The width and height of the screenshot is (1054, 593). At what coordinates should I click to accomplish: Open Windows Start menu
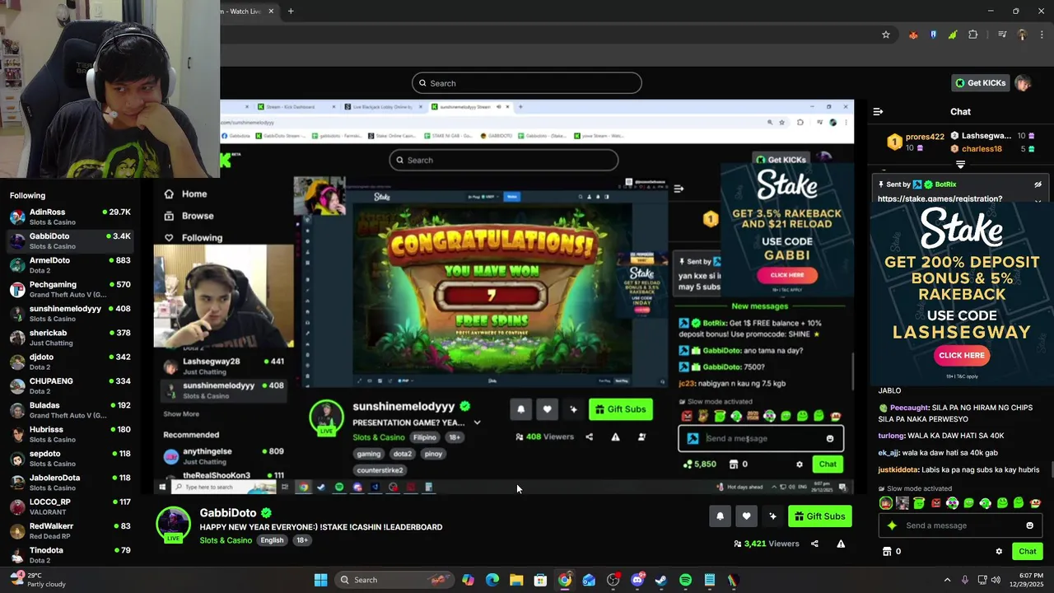click(x=320, y=580)
